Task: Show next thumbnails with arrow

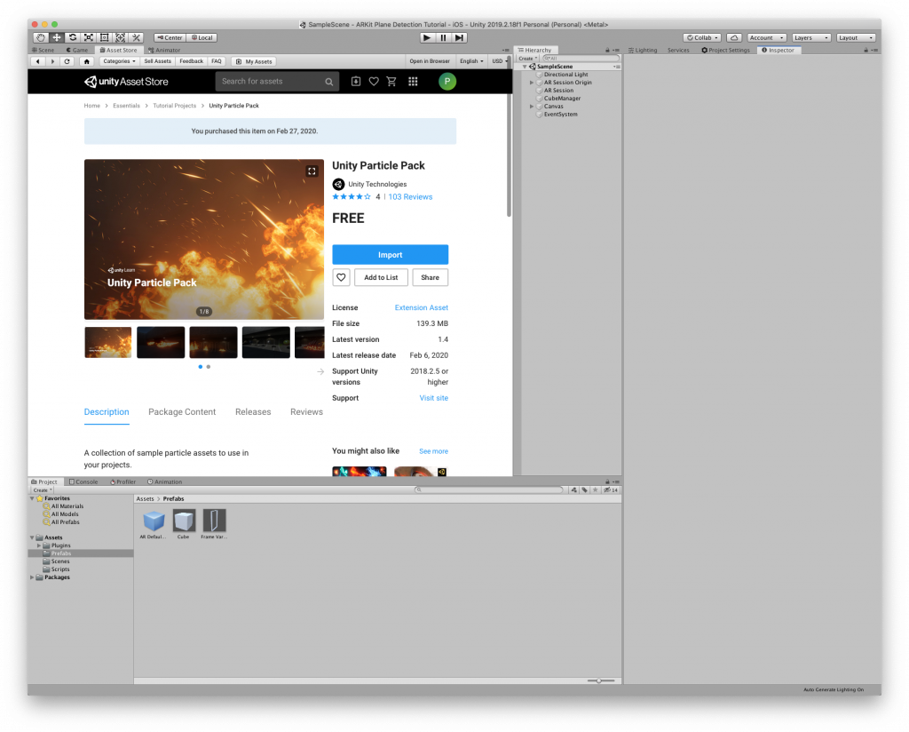Action: pyautogui.click(x=320, y=372)
